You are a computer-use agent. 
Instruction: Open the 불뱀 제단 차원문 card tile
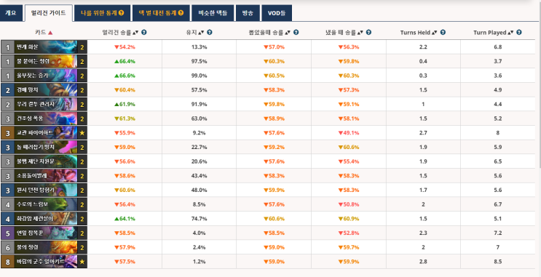[44, 161]
